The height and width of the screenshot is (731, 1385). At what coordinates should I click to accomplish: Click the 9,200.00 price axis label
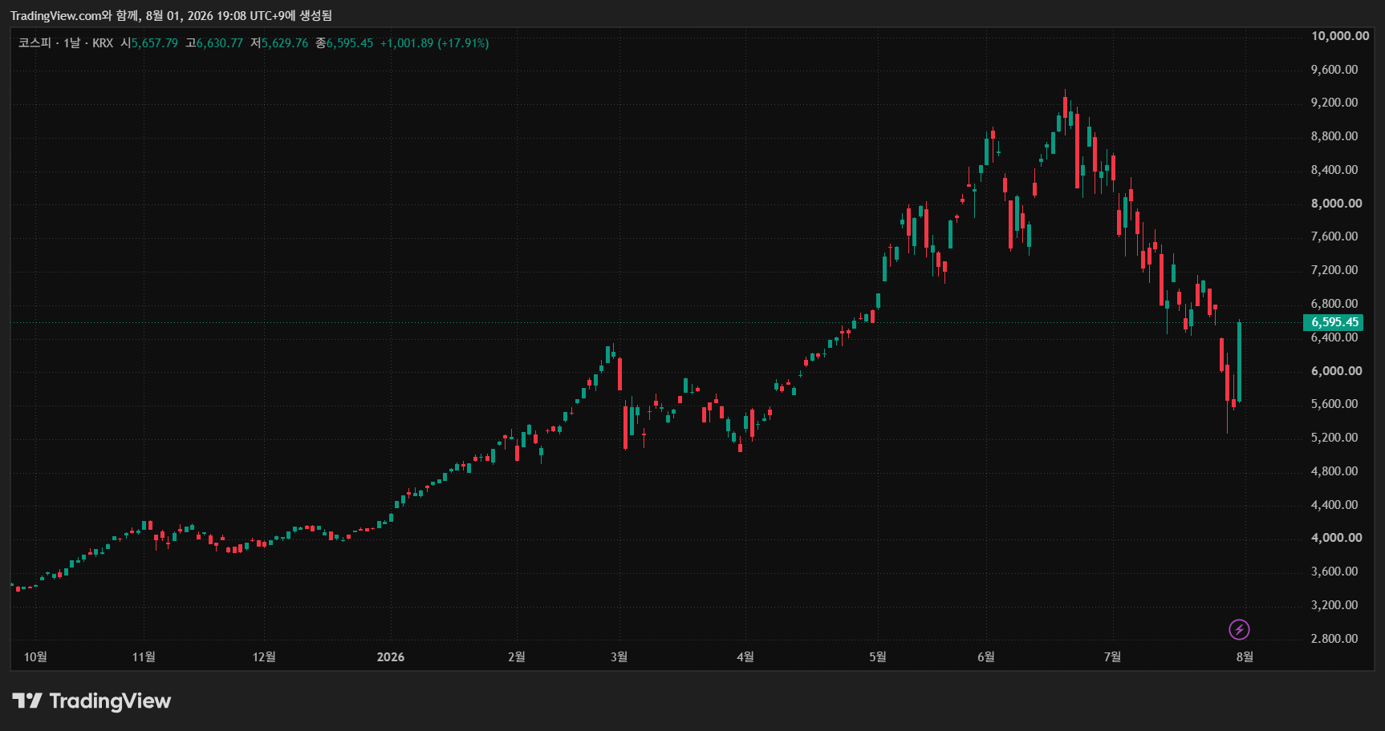tap(1334, 103)
